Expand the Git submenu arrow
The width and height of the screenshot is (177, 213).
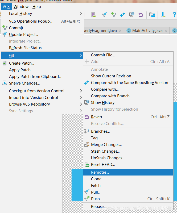pyautogui.click(x=81, y=55)
